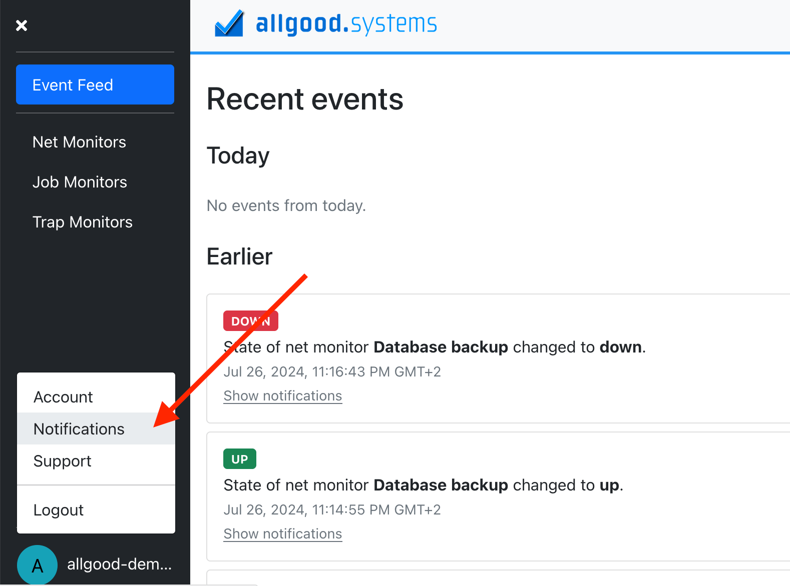Go to Job Monitors
The width and height of the screenshot is (790, 586).
pyautogui.click(x=80, y=182)
